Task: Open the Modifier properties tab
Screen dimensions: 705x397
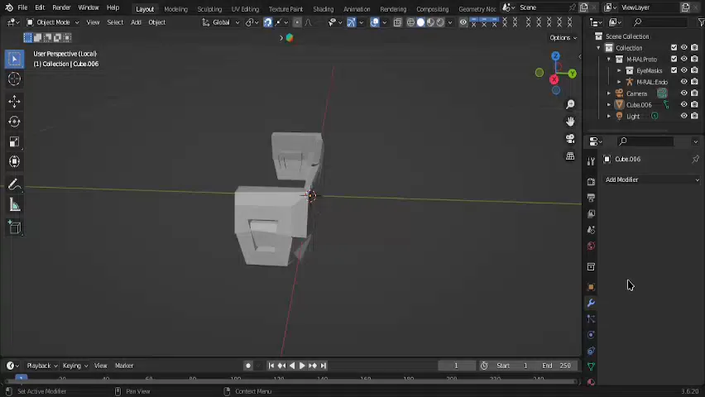Action: point(591,303)
